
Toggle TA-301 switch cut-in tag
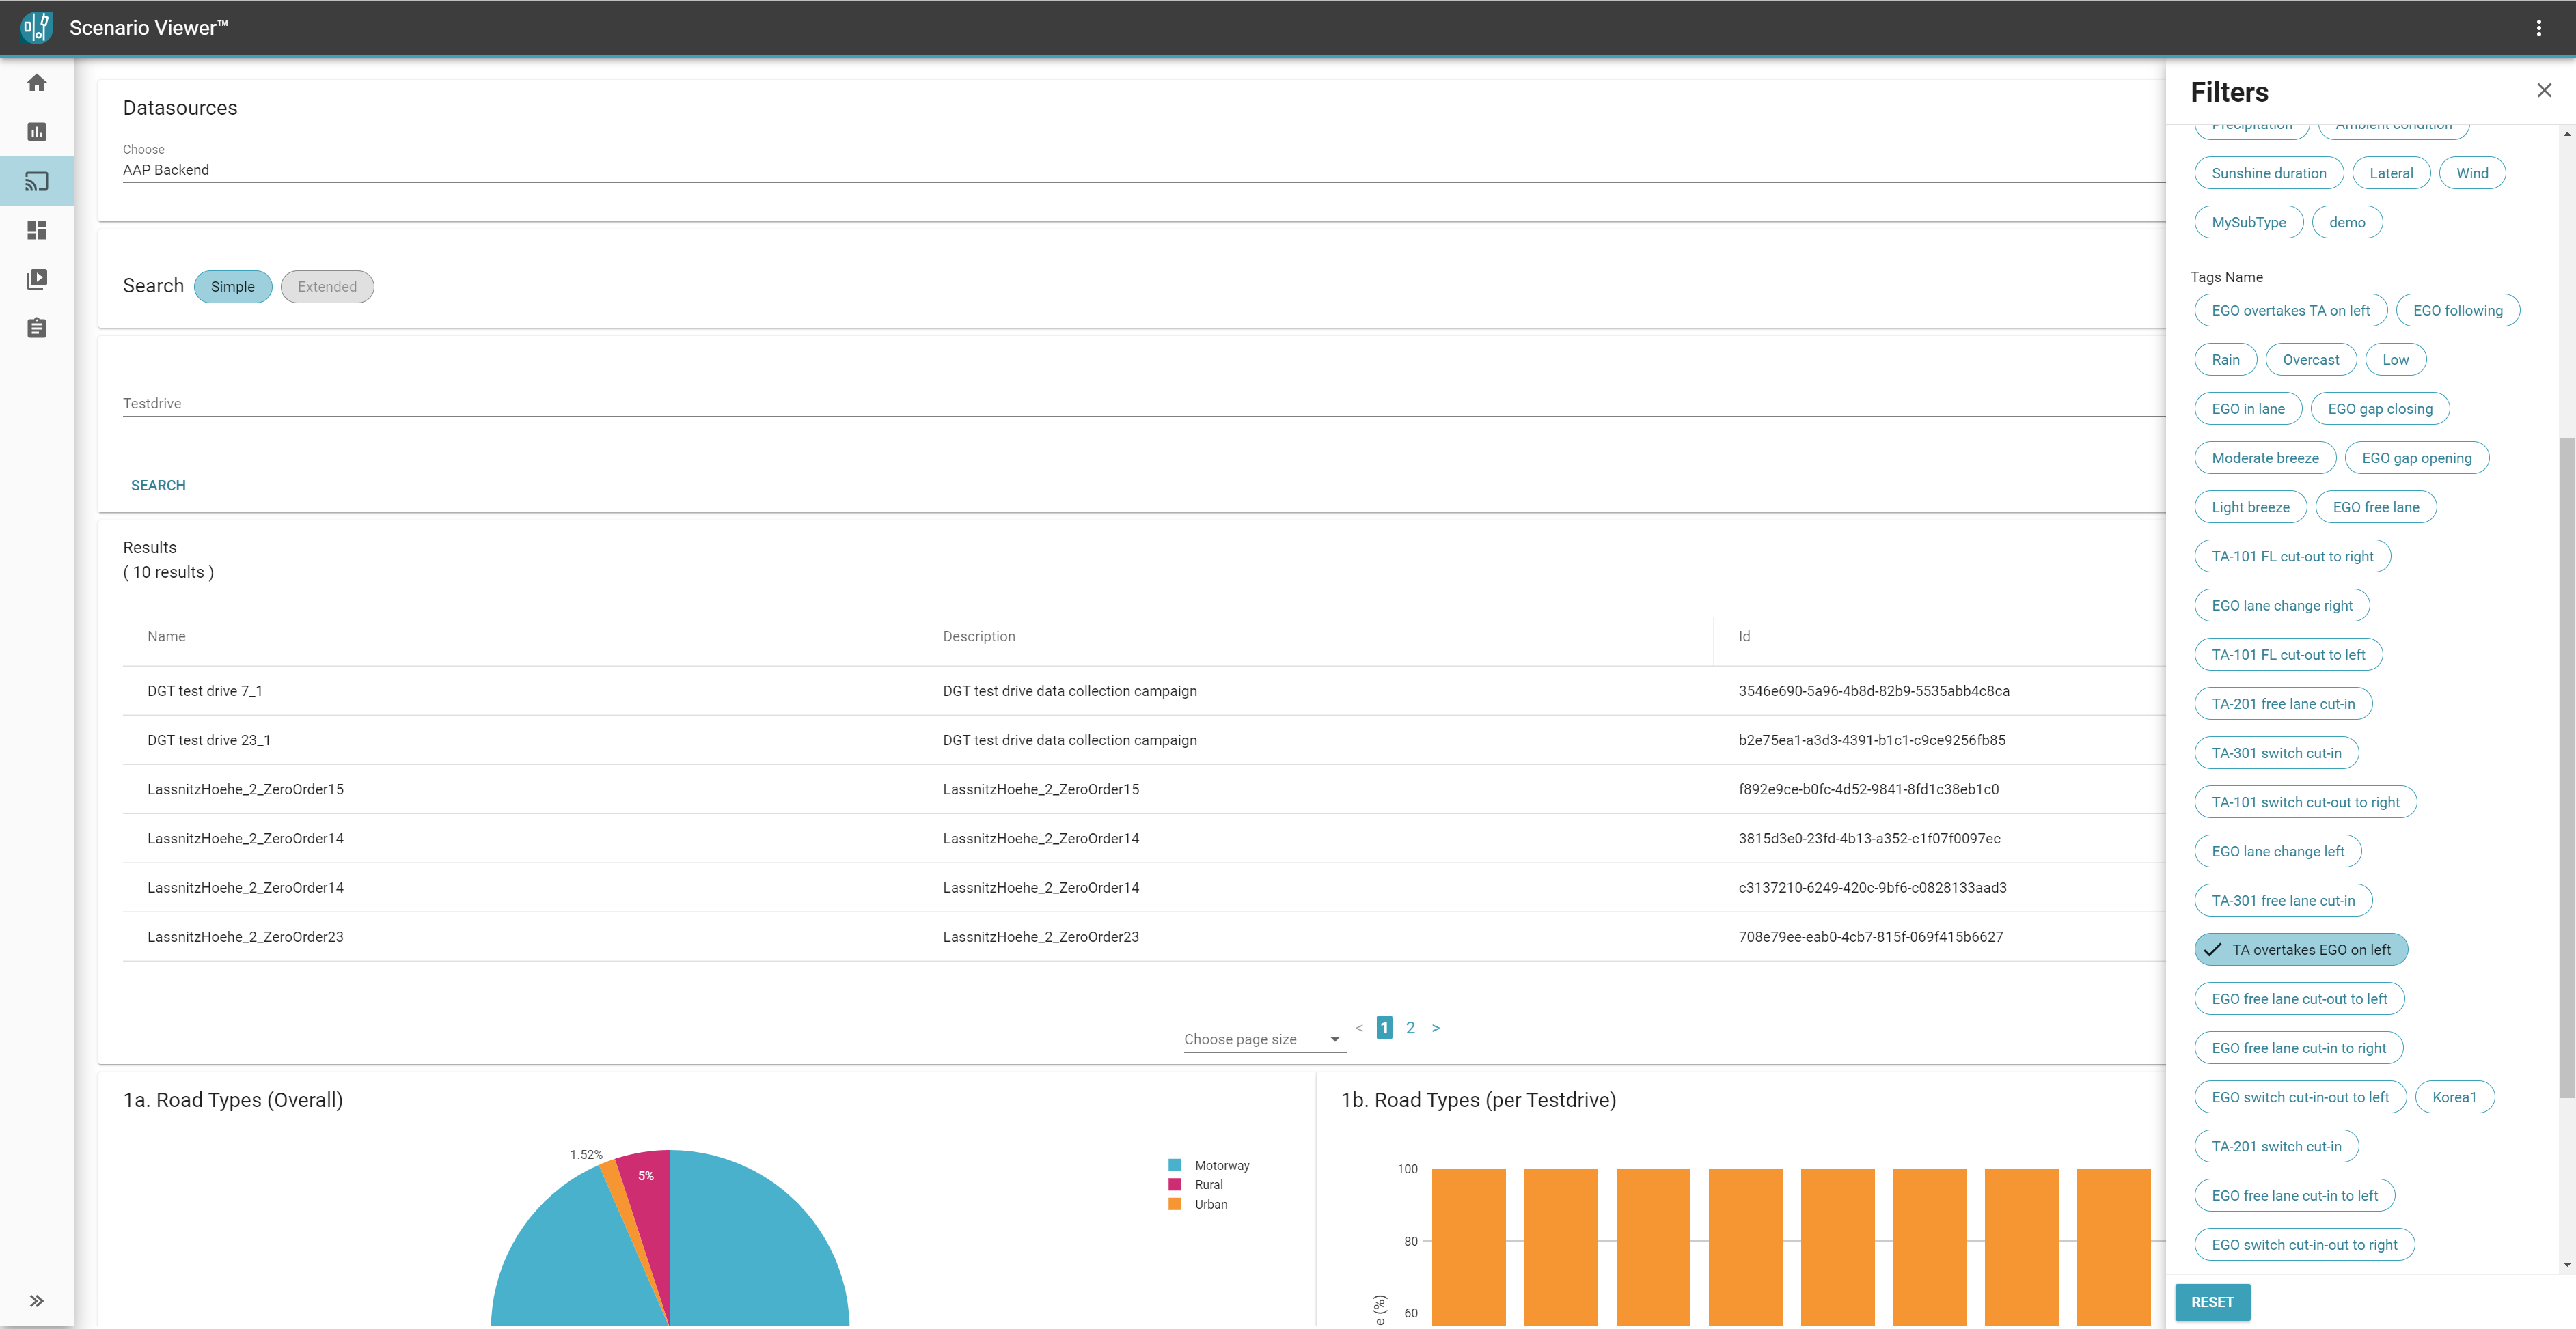coord(2276,753)
